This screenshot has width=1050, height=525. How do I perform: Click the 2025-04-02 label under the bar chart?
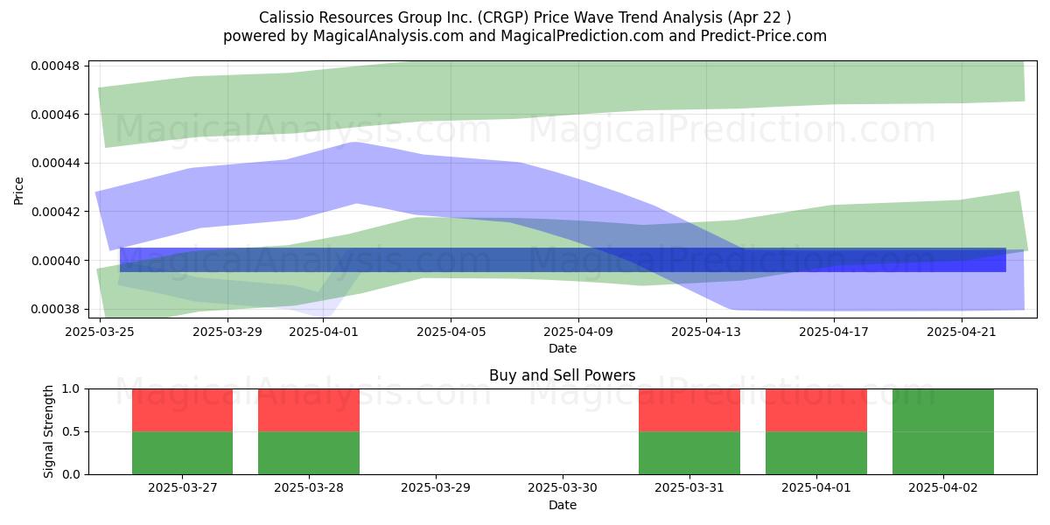pos(943,488)
